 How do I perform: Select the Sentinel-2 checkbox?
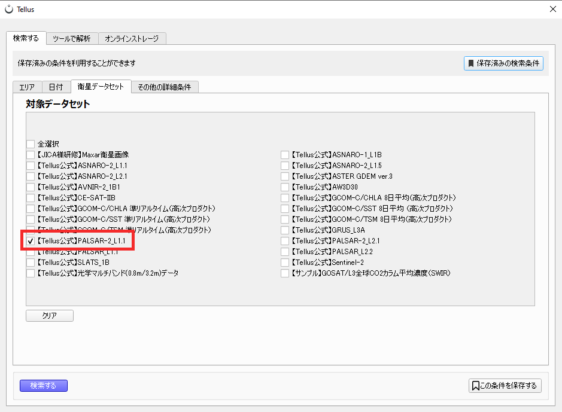click(284, 263)
